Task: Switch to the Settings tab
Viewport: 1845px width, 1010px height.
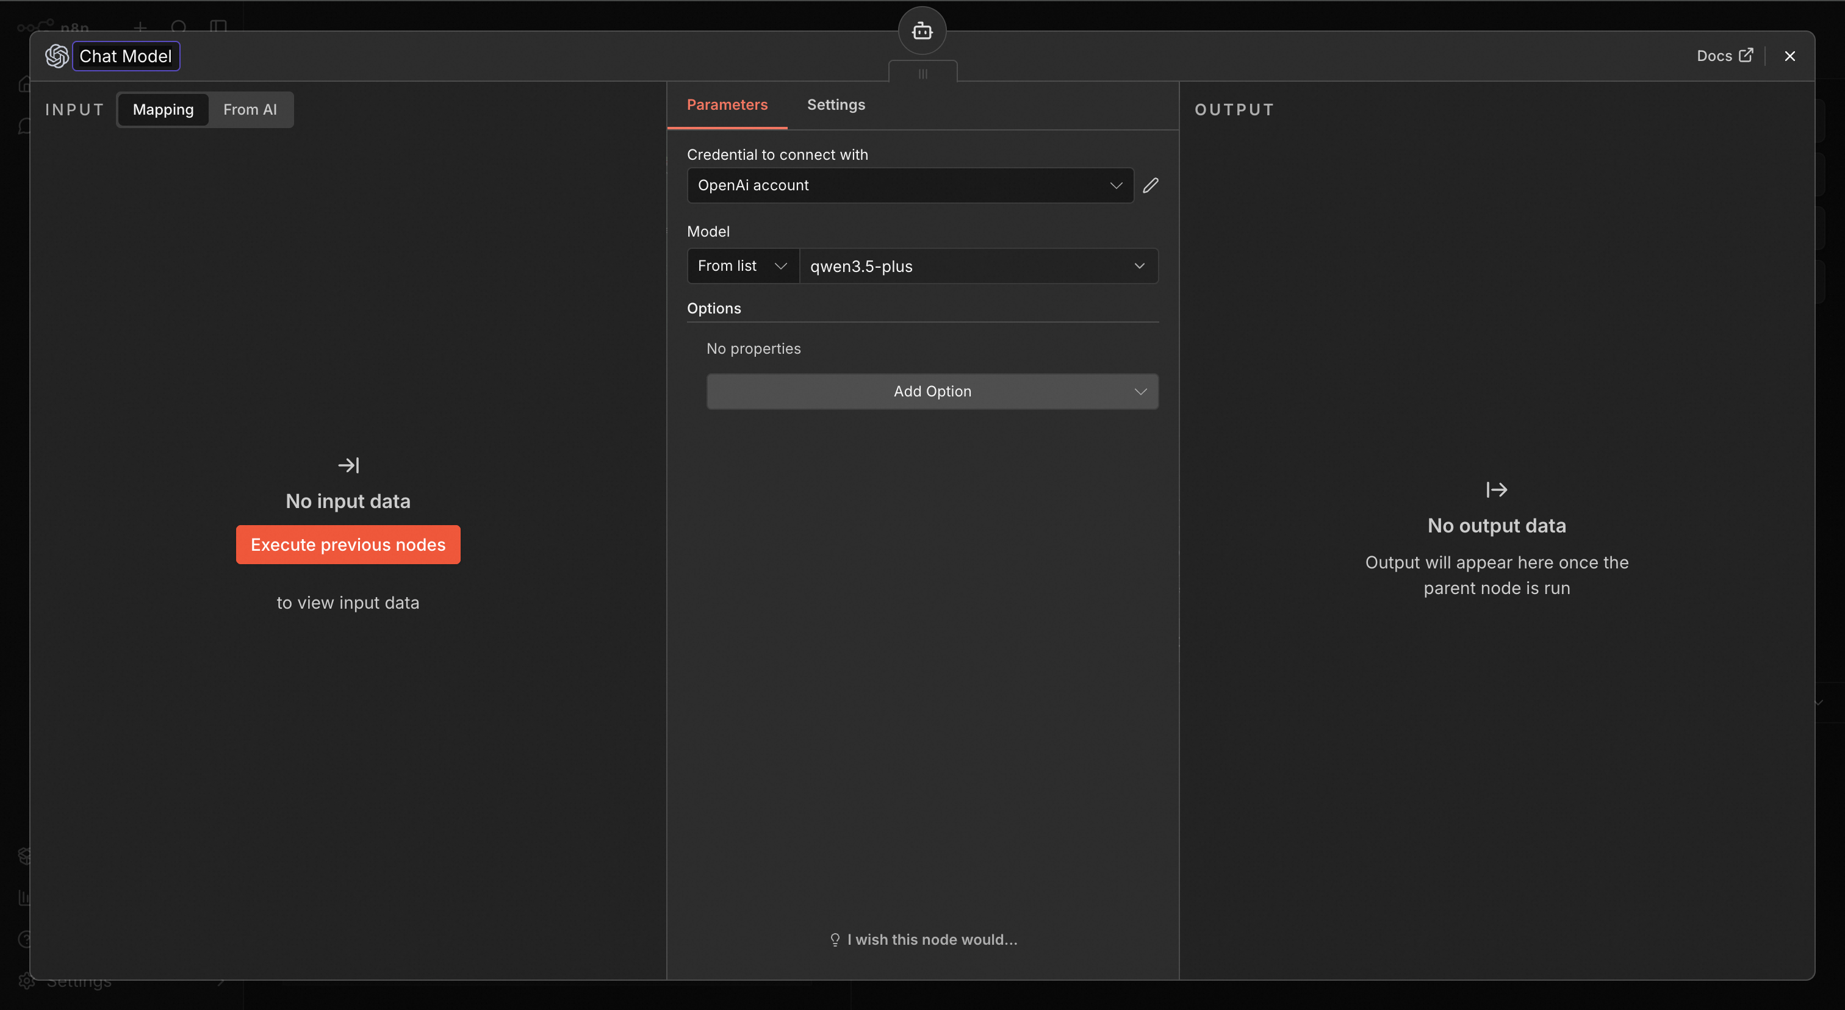Action: [836, 104]
